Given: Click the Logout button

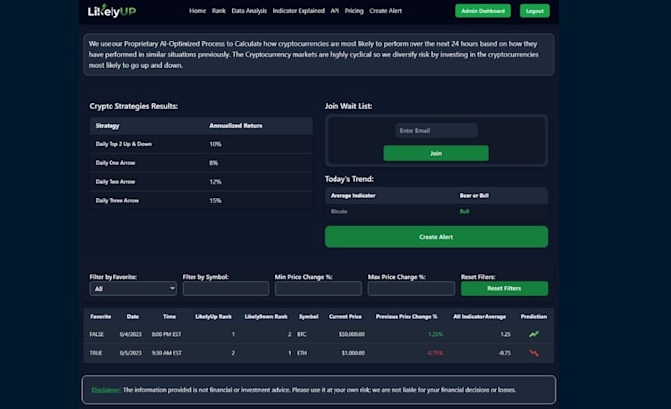Looking at the screenshot, I should coord(535,11).
